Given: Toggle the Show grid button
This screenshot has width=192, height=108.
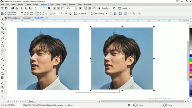Looking at the screenshot, I should pyautogui.click(x=90, y=8).
